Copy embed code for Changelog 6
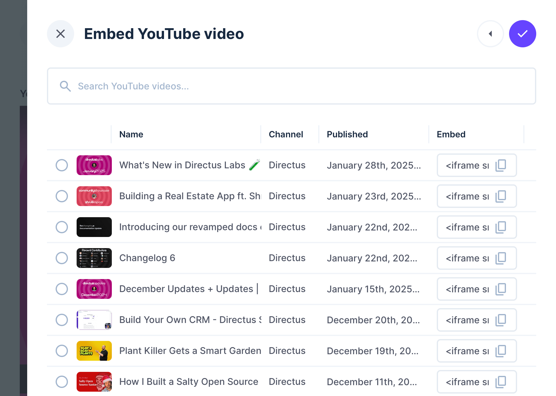Viewport: 556px width, 396px height. coord(501,258)
